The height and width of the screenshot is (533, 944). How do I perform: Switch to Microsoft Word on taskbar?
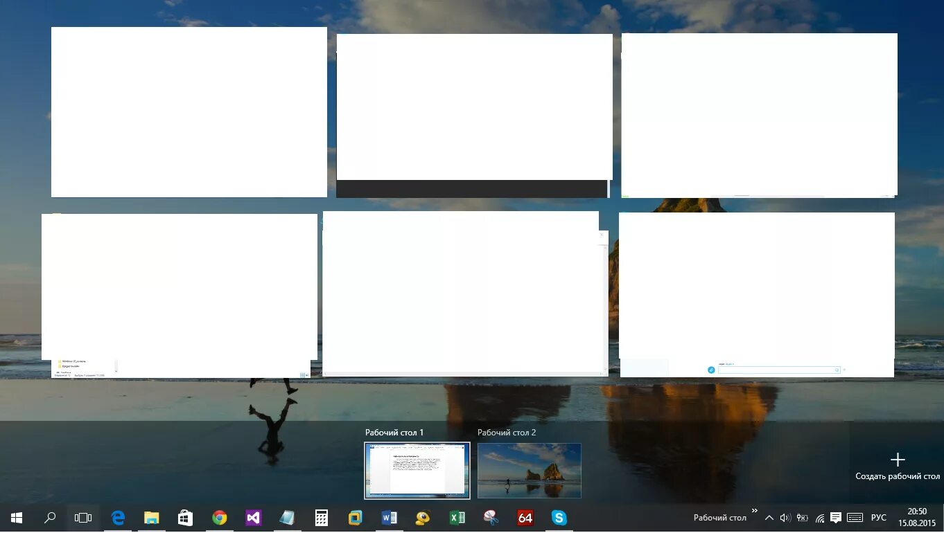(x=389, y=517)
